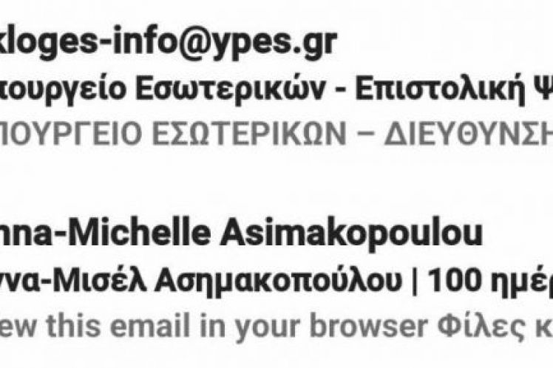Click the Υπουργείο Εσωτερικών subject line
This screenshot has height=368, width=553.
pos(276,89)
